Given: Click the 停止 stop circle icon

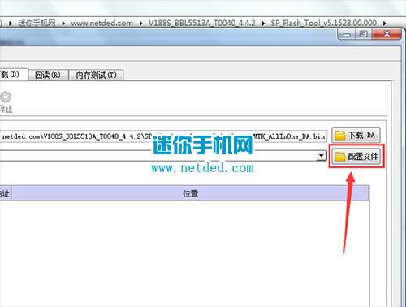Looking at the screenshot, I should pyautogui.click(x=6, y=97).
